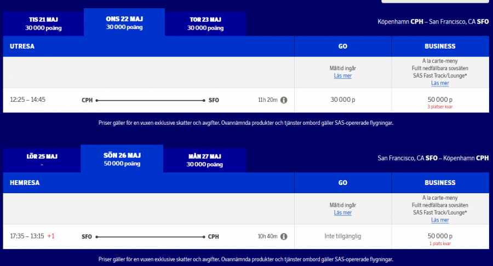Image resolution: width=493 pixels, height=266 pixels.
Task: Switch to ONS 22 MAJ outbound date
Action: point(124,22)
